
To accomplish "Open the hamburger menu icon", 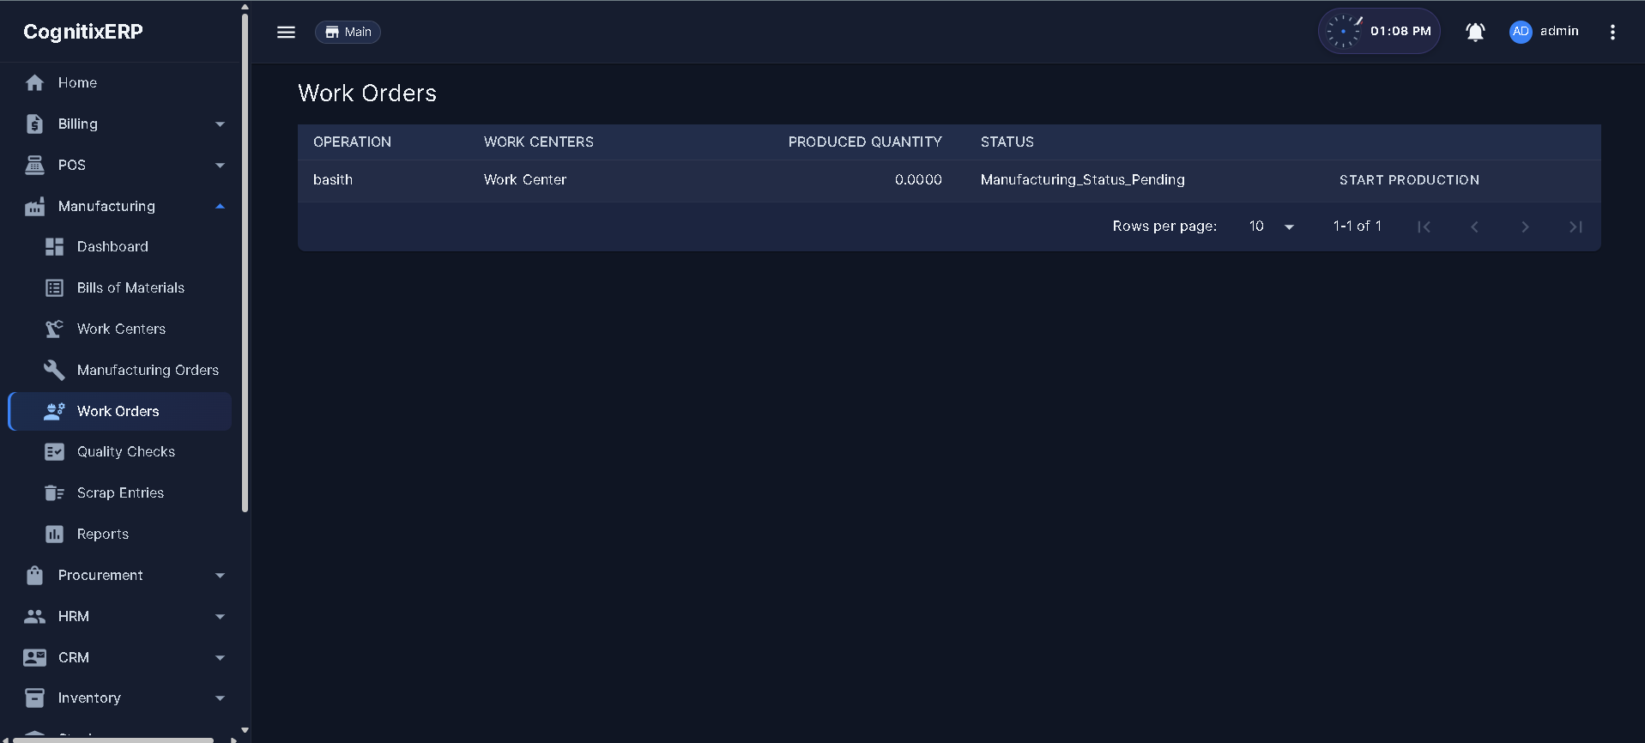I will coord(286,32).
